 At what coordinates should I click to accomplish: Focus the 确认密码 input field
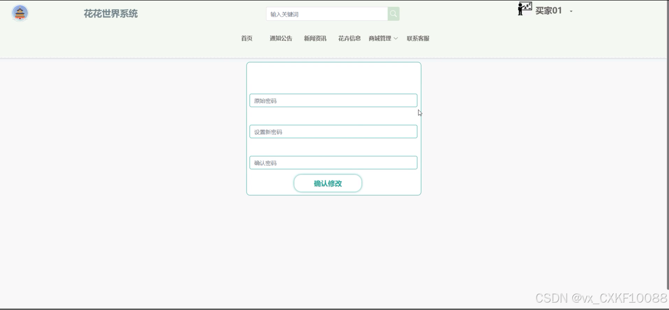tap(333, 162)
